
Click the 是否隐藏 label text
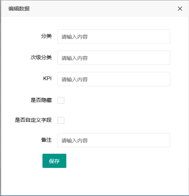[x=41, y=100]
